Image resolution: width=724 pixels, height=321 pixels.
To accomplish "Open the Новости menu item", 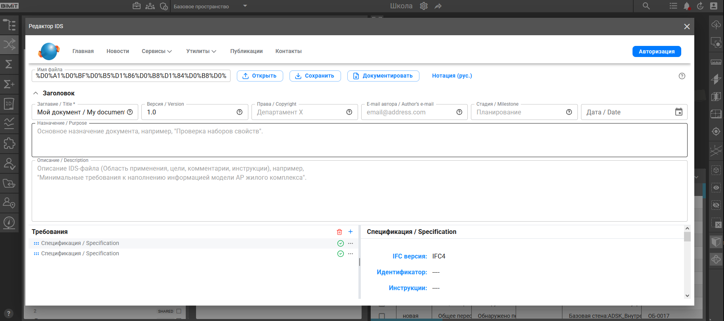I will 118,51.
